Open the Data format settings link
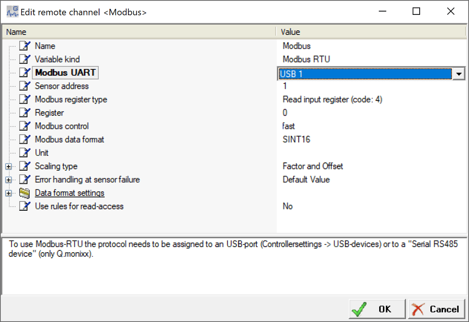 [x=69, y=193]
